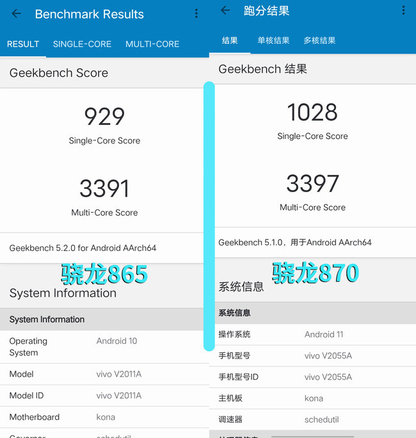Tap the 3397 multi-core score

(312, 184)
